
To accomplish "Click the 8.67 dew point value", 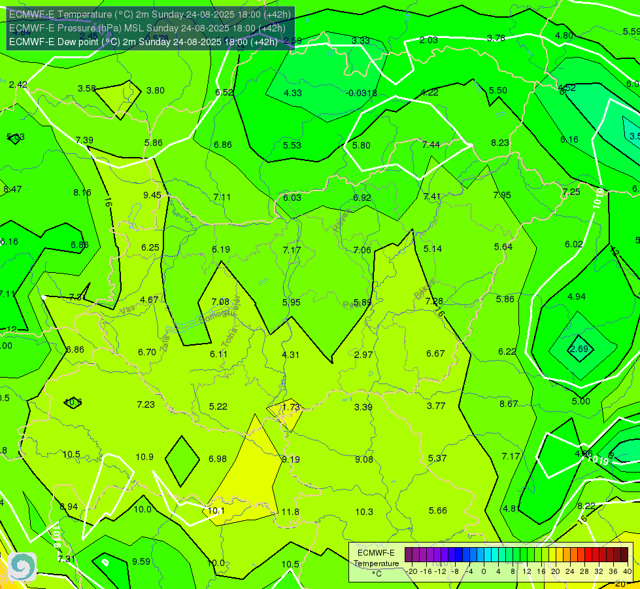I will (509, 404).
